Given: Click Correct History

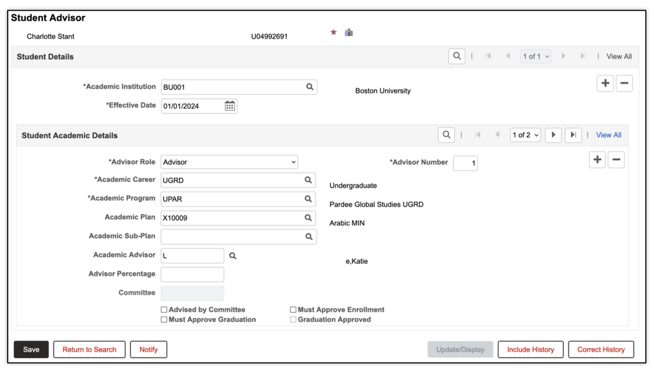Looking at the screenshot, I should pyautogui.click(x=601, y=349).
